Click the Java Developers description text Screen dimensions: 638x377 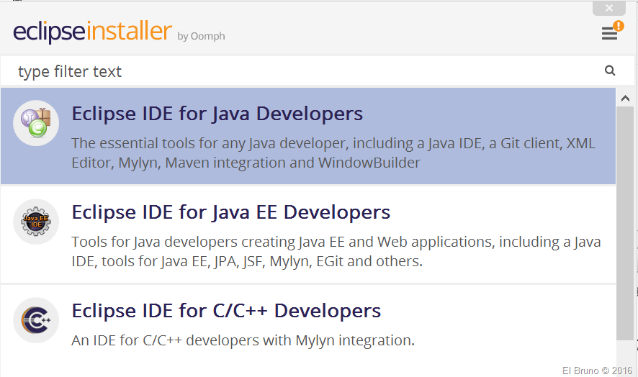click(333, 153)
